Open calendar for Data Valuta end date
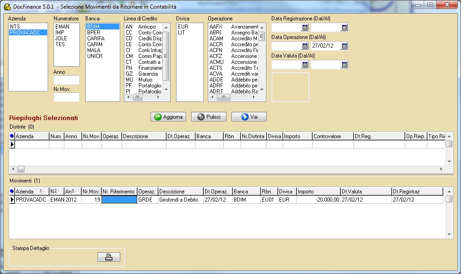 tap(344, 65)
